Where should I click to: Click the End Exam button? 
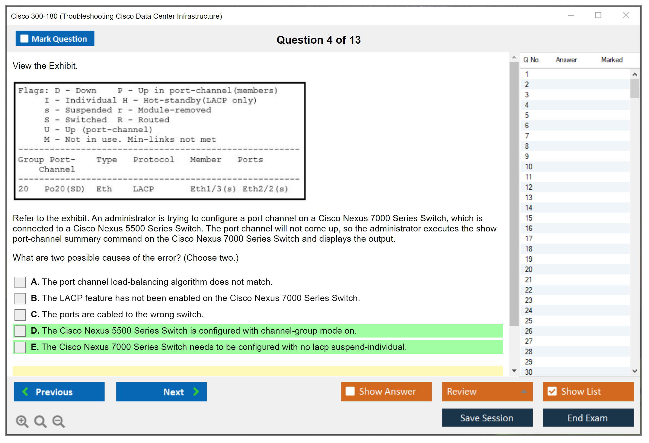pyautogui.click(x=588, y=418)
